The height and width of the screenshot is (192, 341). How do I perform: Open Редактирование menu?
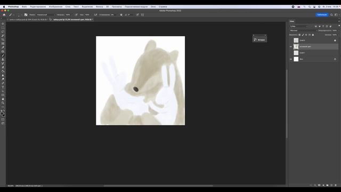pyautogui.click(x=38, y=7)
